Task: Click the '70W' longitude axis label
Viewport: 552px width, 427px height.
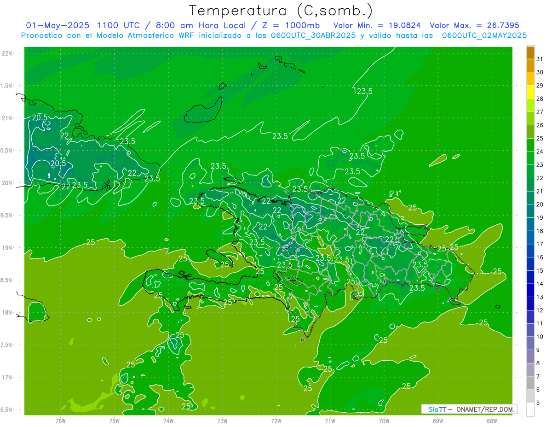Action: click(384, 421)
